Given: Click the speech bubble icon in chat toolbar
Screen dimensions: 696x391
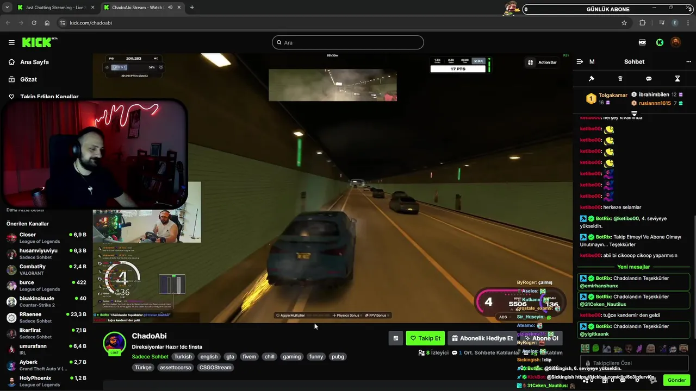Looking at the screenshot, I should point(649,79).
